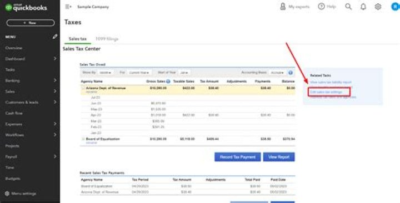Expand the Banking submenu chevron

click(55, 80)
